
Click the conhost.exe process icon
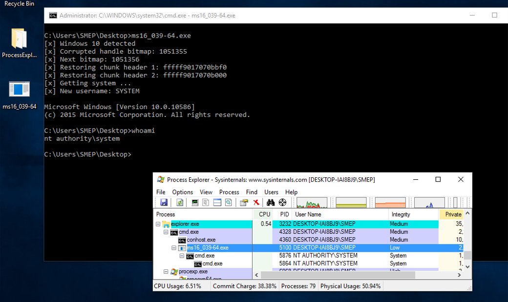182,240
